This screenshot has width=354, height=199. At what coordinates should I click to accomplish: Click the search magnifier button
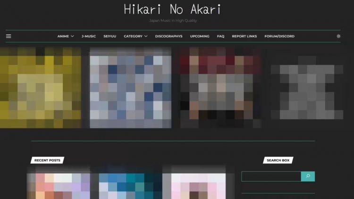pos(308,176)
